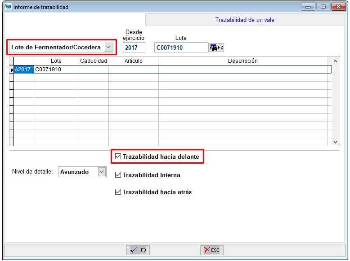Click the app icon in the title bar
This screenshot has height=261, width=350.
8,7
